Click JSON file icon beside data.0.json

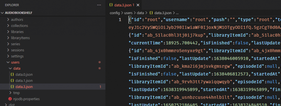pos(12,75)
